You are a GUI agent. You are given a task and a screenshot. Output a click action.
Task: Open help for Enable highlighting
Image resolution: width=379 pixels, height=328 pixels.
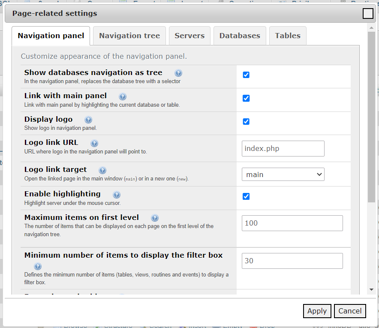(x=117, y=194)
